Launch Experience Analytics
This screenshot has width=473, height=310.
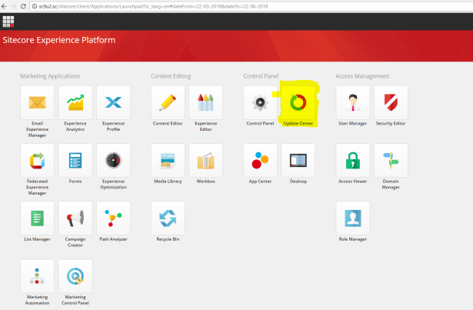(x=75, y=102)
